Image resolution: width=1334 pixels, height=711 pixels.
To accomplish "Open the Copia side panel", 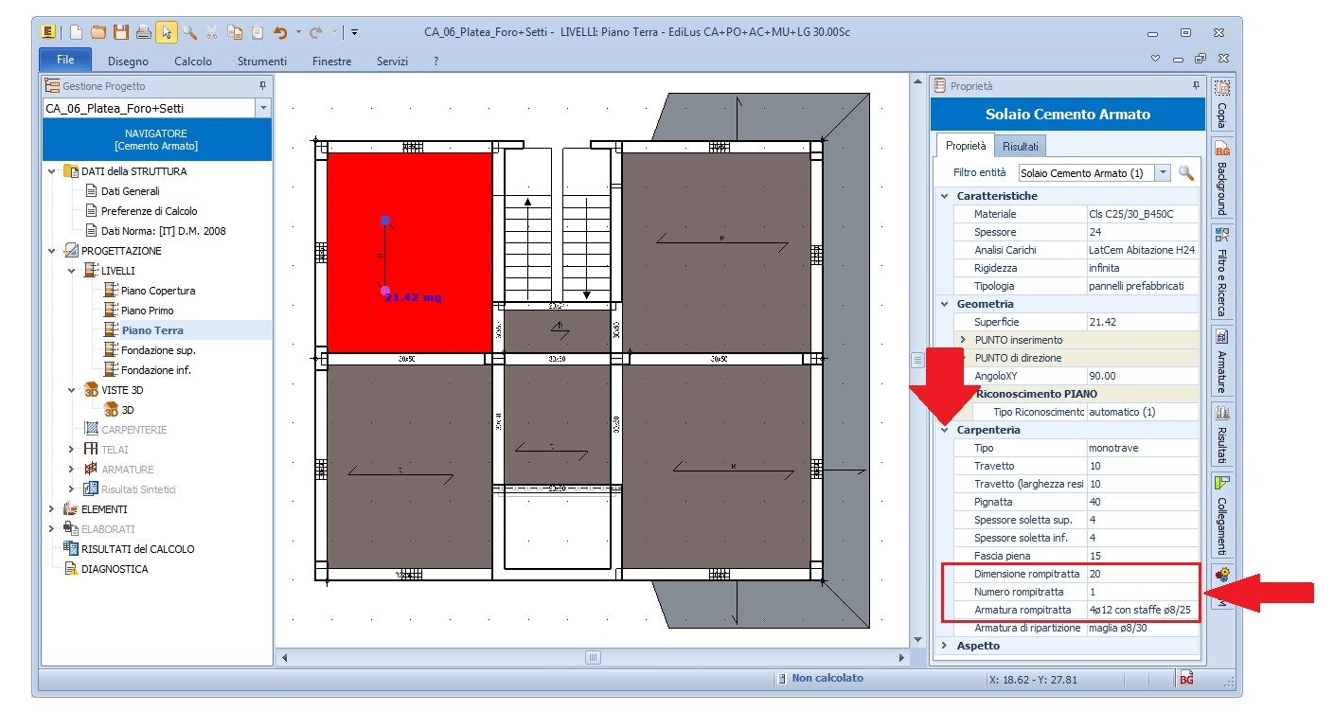I will pyautogui.click(x=1221, y=104).
